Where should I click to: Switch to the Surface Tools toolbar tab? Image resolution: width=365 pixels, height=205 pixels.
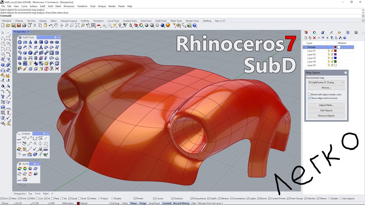tap(130, 21)
